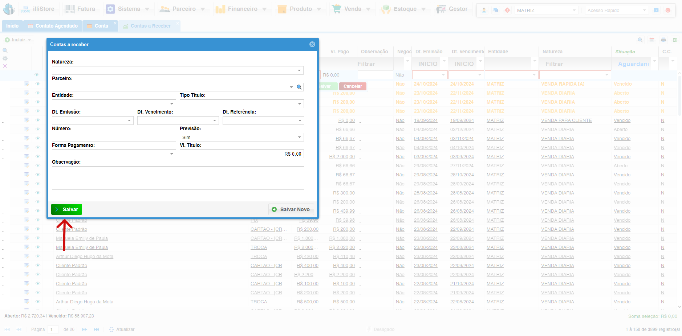Open the Previsão dropdown showing Sim

point(300,137)
